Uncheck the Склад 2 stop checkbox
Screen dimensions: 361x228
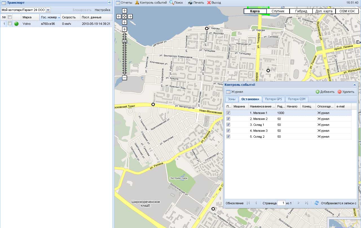pos(228,137)
